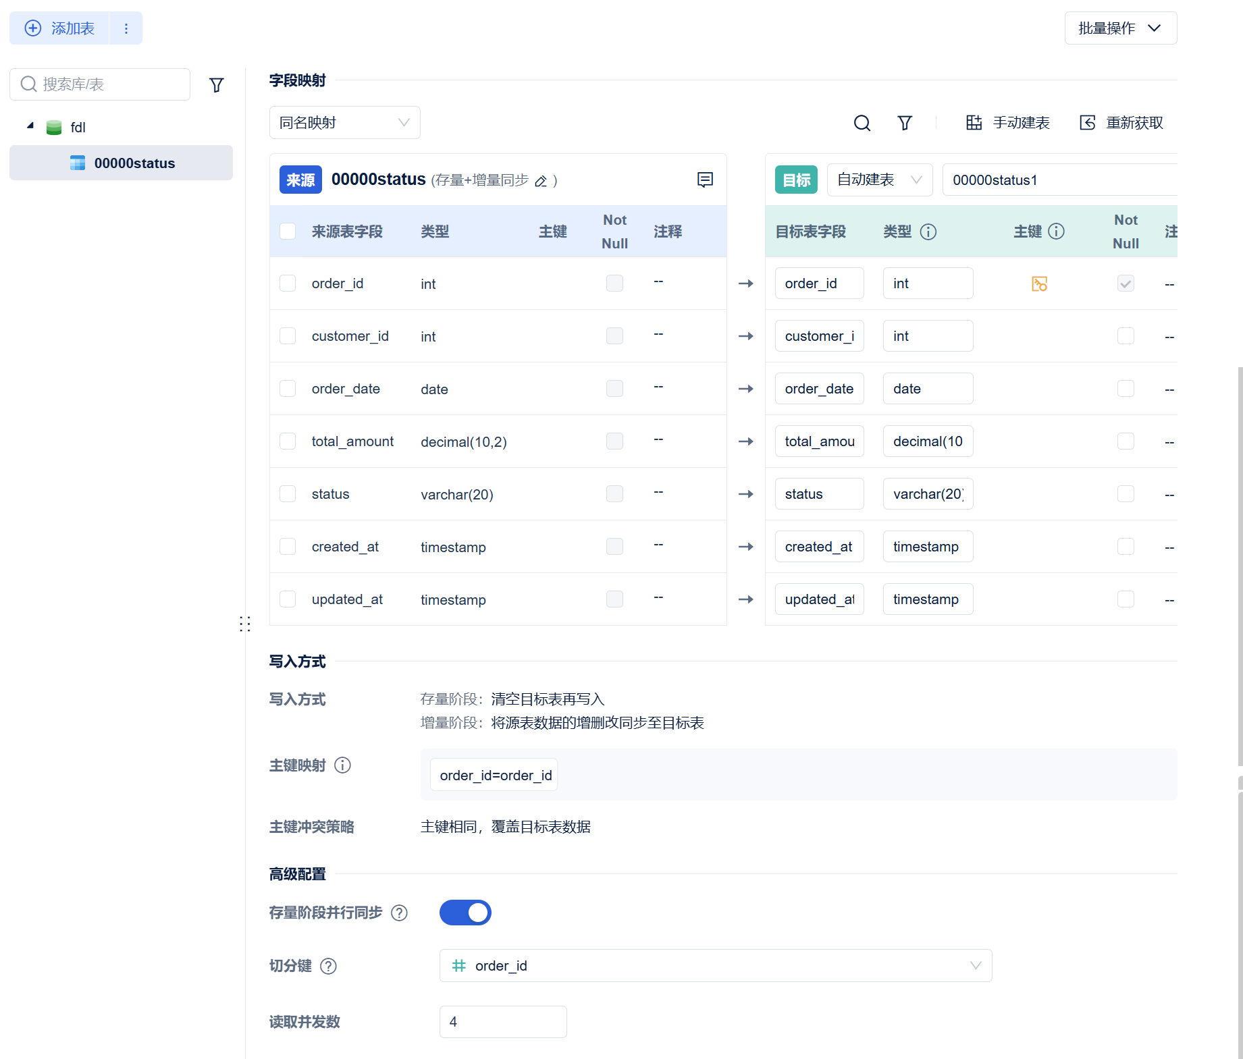Viewport: 1243px width, 1059px height.
Task: Click source field name total_amount
Action: point(352,441)
